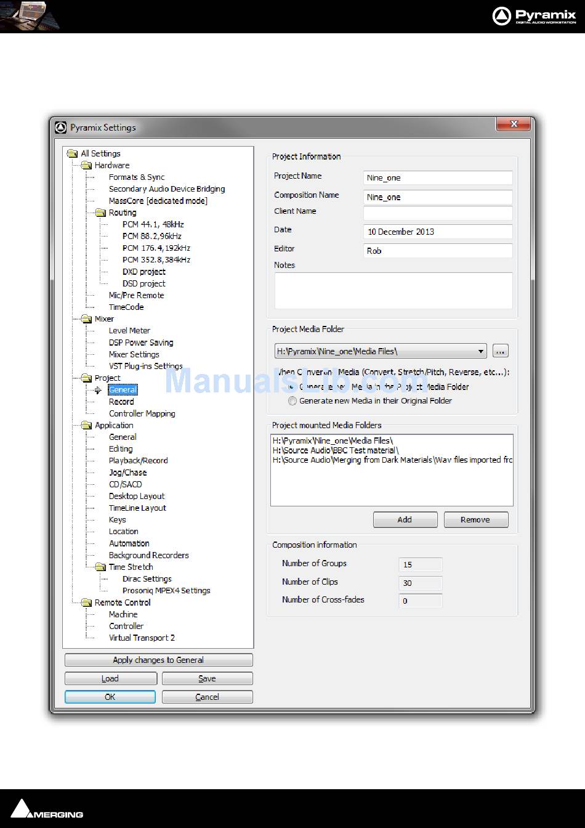585x828 pixels.
Task: Open Jog/Chase settings
Action: (128, 473)
